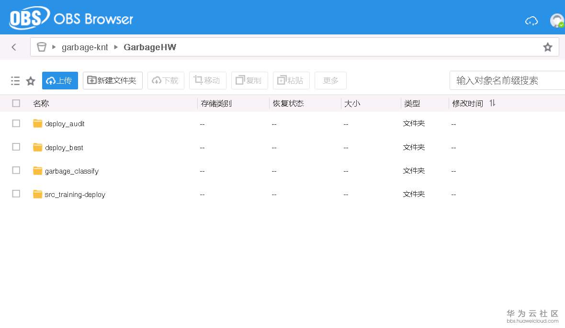Click the 粘贴 (Paste) button

point(291,80)
